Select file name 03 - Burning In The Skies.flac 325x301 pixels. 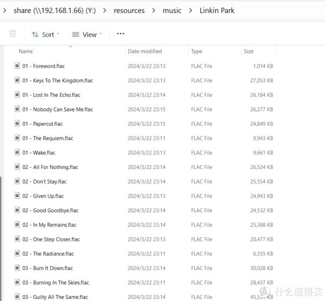(x=56, y=283)
